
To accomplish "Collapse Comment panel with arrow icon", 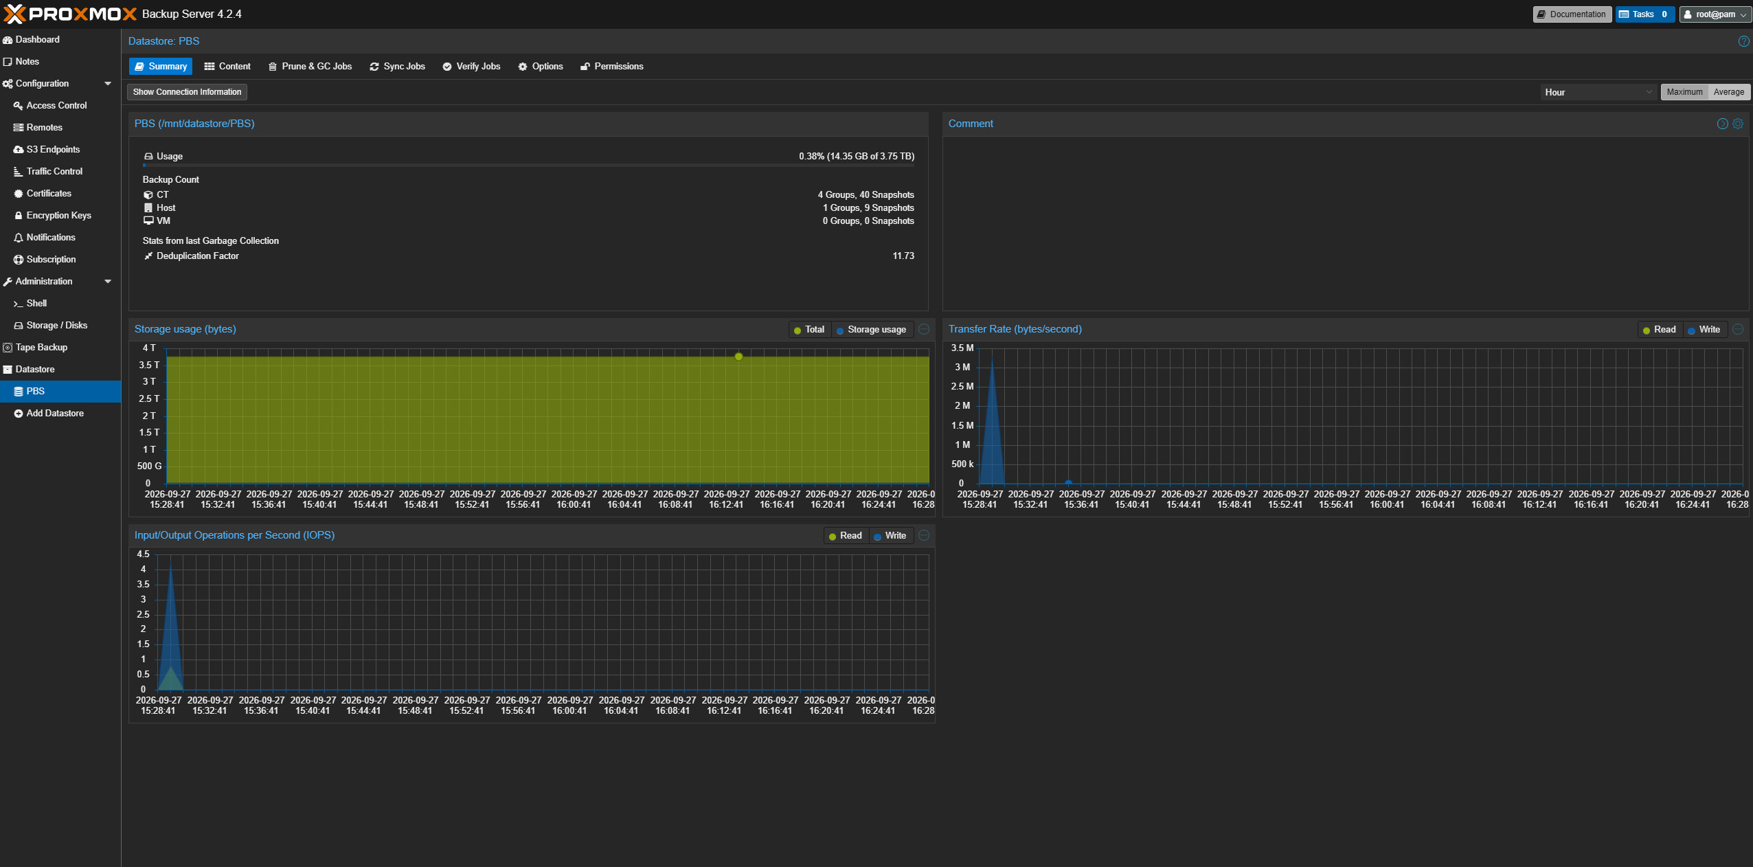I will click(x=1722, y=124).
